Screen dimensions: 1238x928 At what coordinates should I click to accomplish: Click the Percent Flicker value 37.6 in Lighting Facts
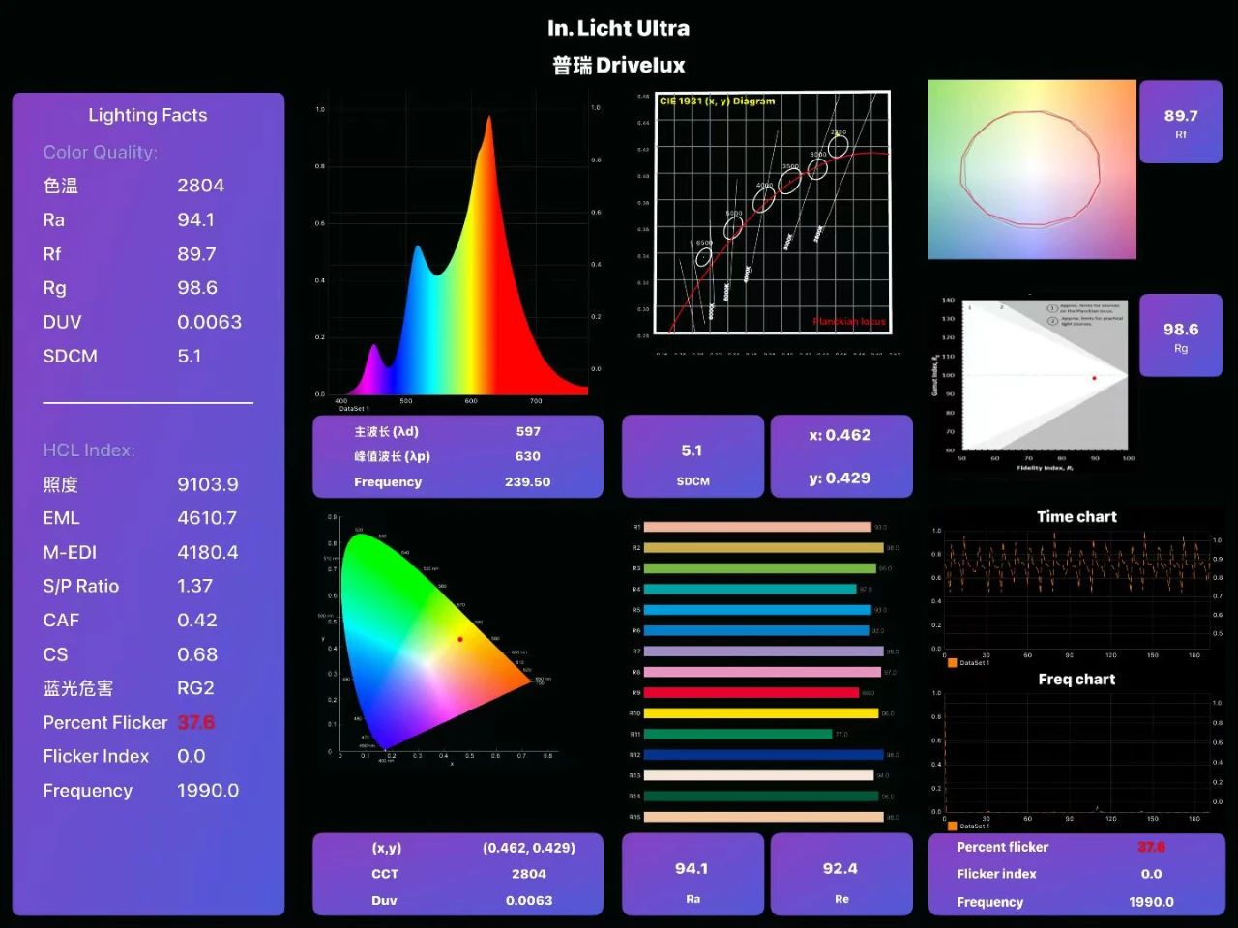coord(195,722)
